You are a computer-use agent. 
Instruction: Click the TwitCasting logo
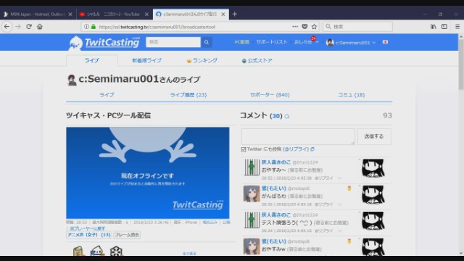[104, 43]
